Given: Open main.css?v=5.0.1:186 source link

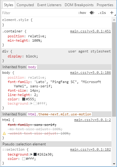Looking at the screenshot, I should [x=91, y=73].
